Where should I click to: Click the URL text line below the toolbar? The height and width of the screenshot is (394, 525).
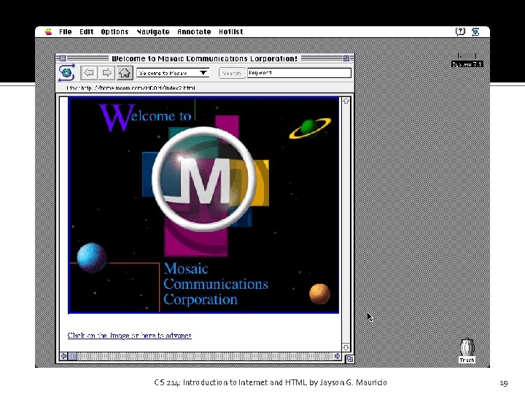(131, 88)
